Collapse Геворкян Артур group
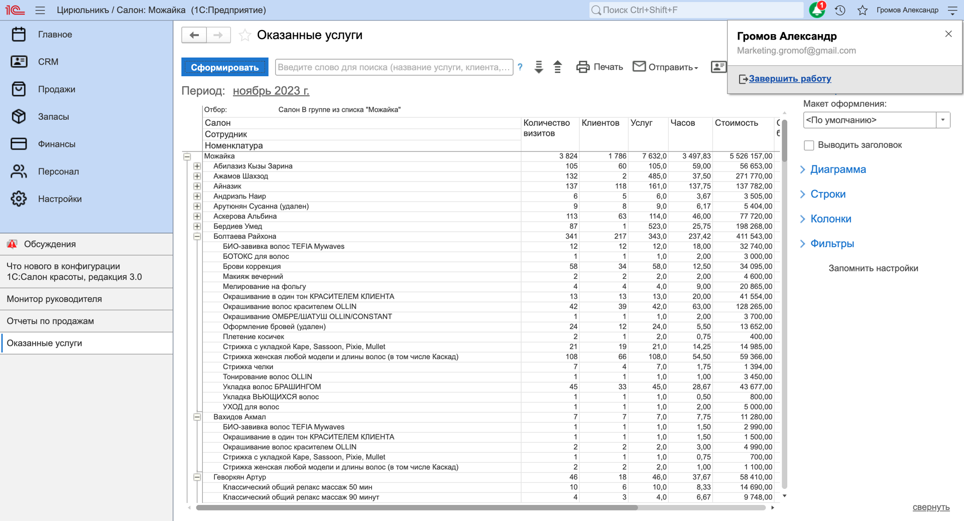Image resolution: width=964 pixels, height=521 pixels. [197, 477]
